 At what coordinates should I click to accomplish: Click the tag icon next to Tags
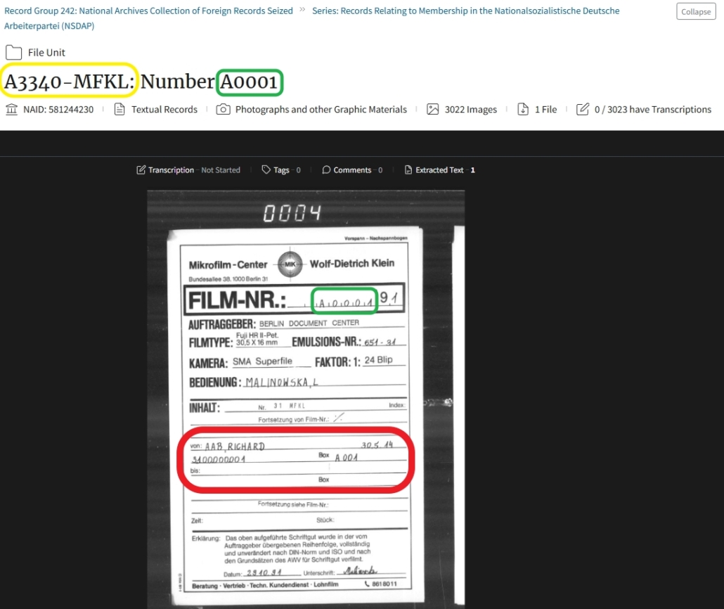(266, 169)
